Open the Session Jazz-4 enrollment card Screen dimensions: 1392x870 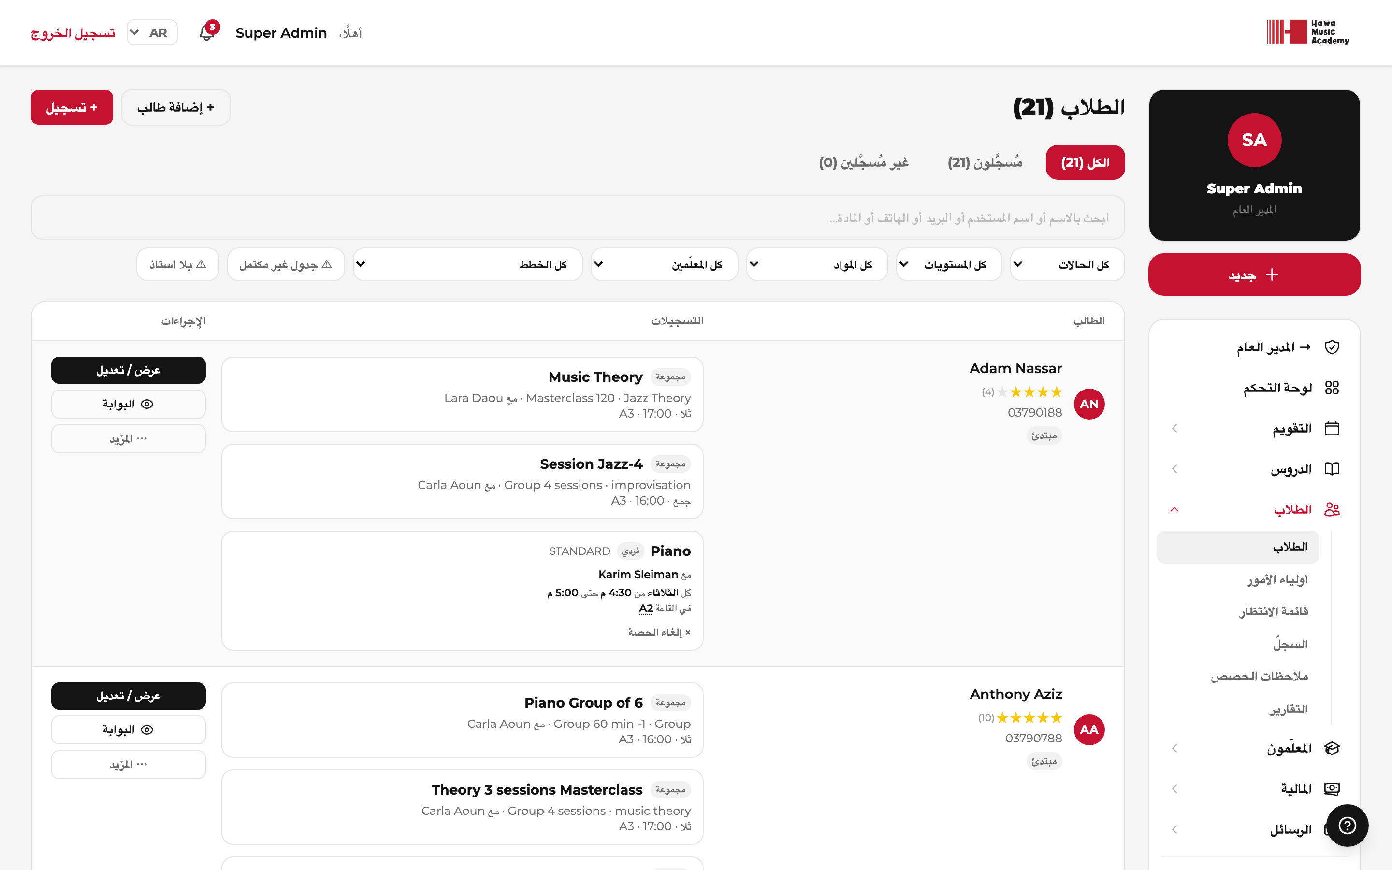click(463, 481)
